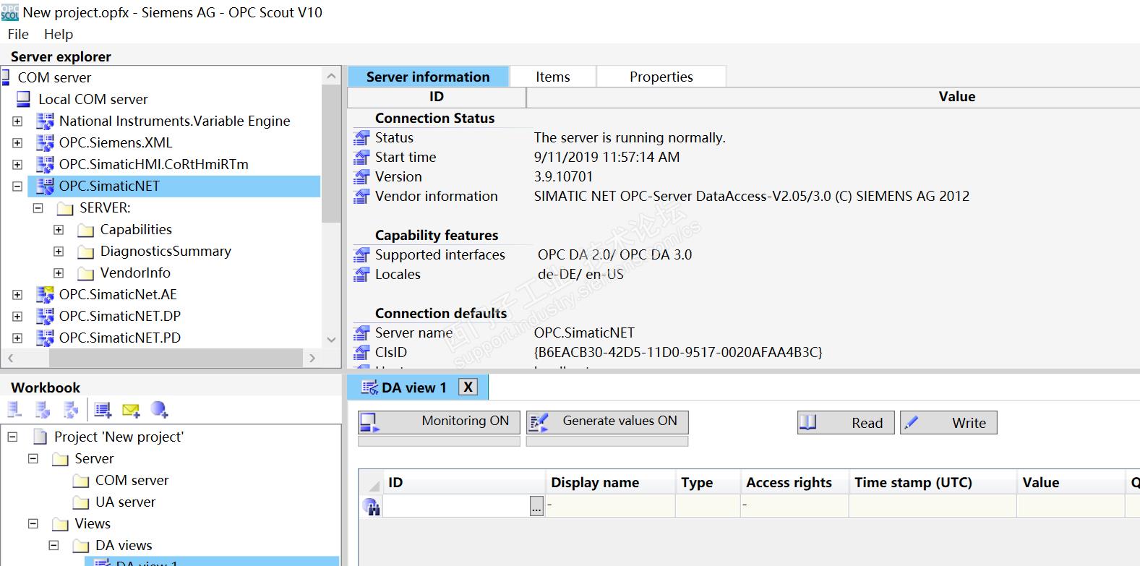Switch to the Items tab

click(x=552, y=77)
